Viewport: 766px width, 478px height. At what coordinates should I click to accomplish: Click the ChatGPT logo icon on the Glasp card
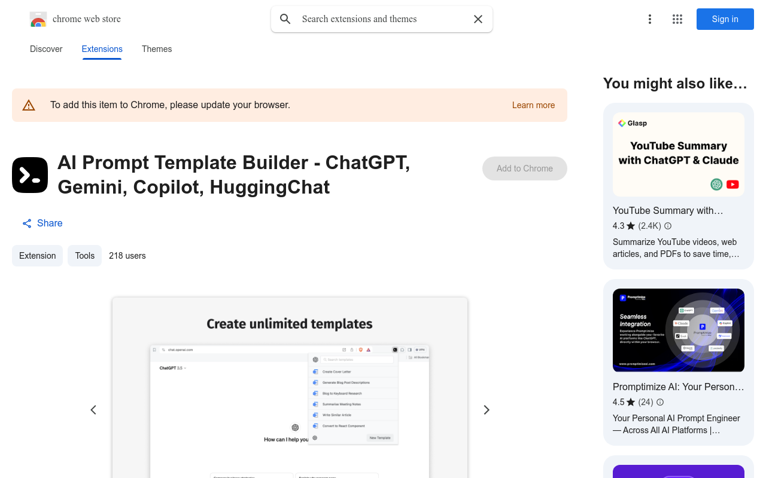pos(716,185)
